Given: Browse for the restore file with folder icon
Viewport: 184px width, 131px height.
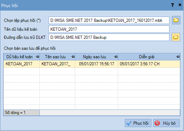Looking at the screenshot, I should coord(176,20).
